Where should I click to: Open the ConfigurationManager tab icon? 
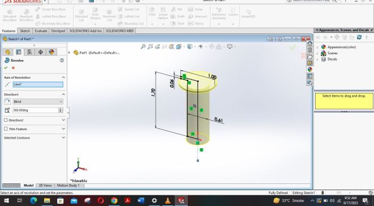29,52
